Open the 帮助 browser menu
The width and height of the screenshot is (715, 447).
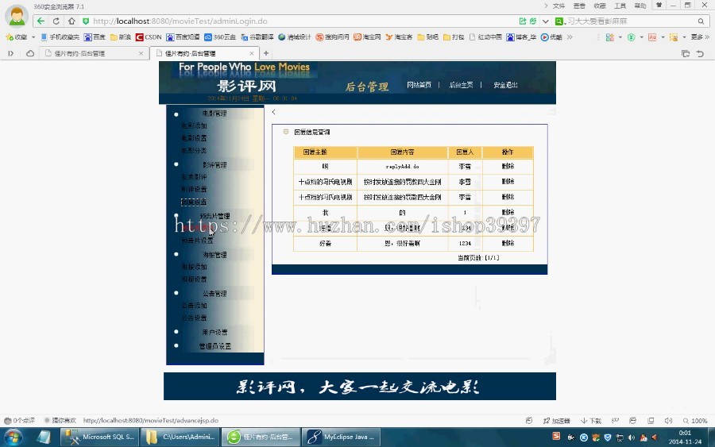coord(640,6)
